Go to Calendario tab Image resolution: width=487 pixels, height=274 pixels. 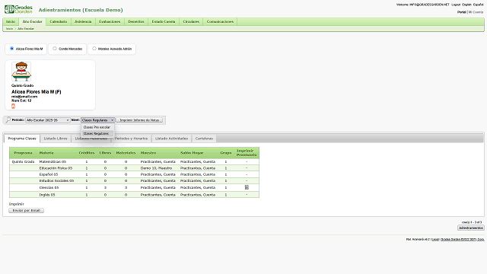click(59, 21)
